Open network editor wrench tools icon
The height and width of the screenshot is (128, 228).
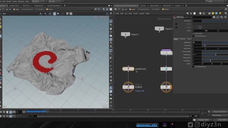pos(187,14)
